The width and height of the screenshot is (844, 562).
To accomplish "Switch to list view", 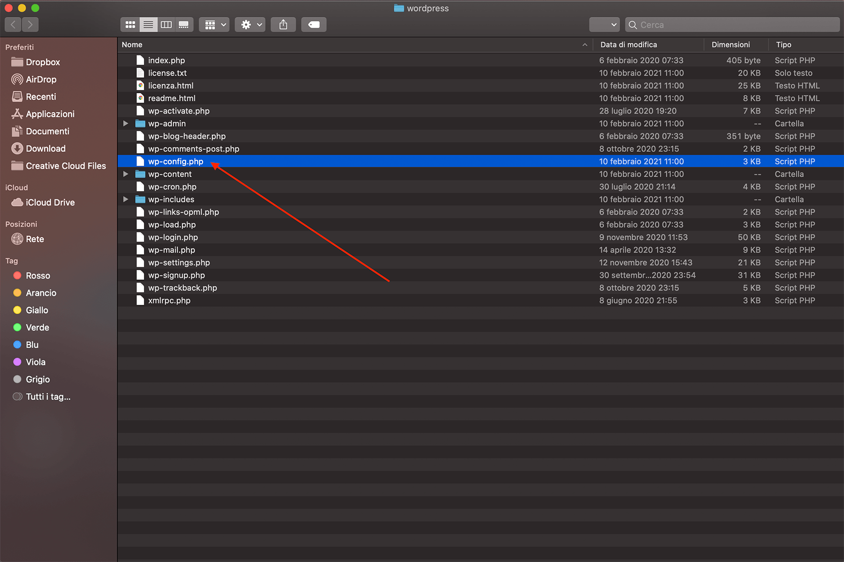I will point(148,25).
